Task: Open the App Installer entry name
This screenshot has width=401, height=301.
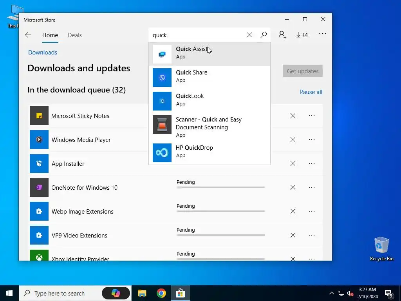Action: pyautogui.click(x=68, y=163)
